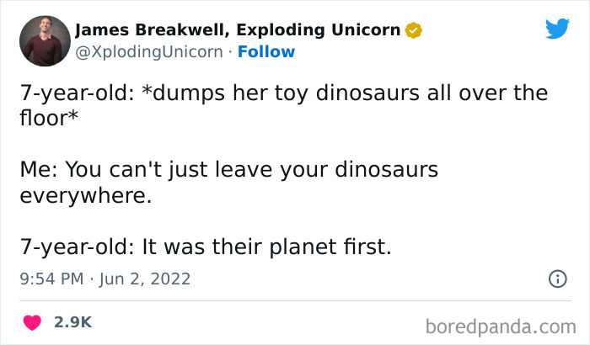590x345 pixels.
Task: Click the gold verified badge
Action: click(414, 31)
